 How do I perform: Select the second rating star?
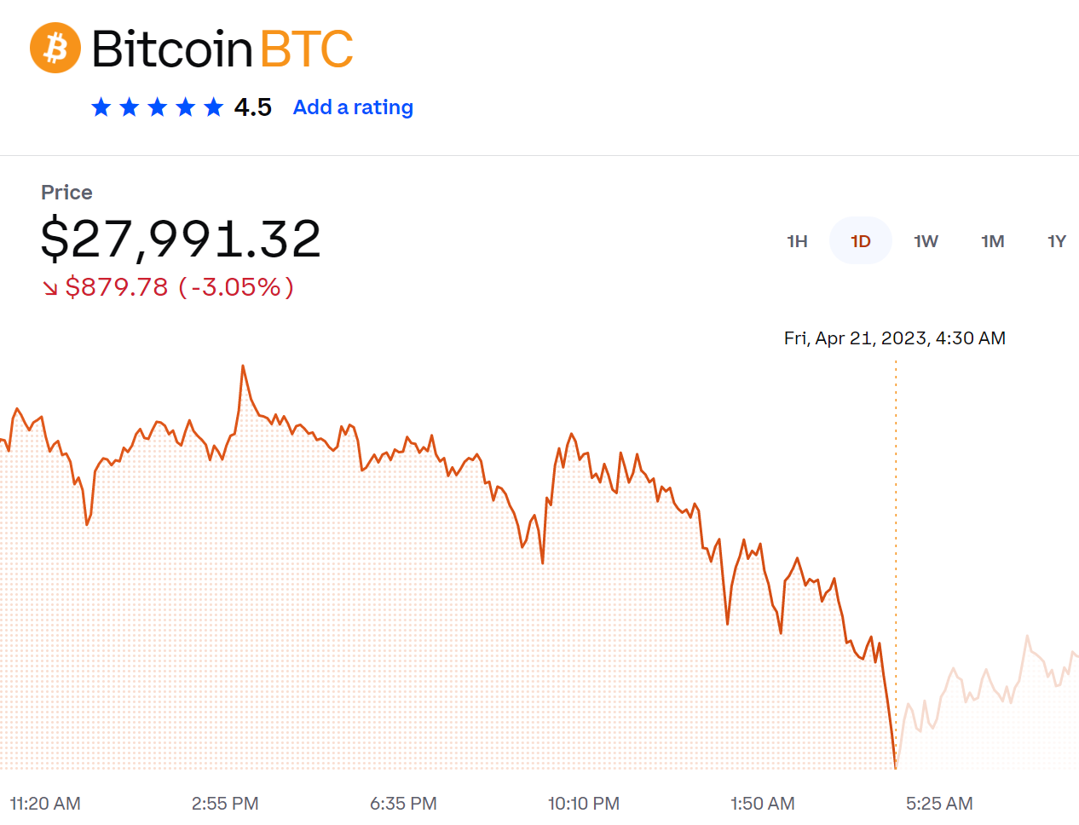pyautogui.click(x=130, y=107)
